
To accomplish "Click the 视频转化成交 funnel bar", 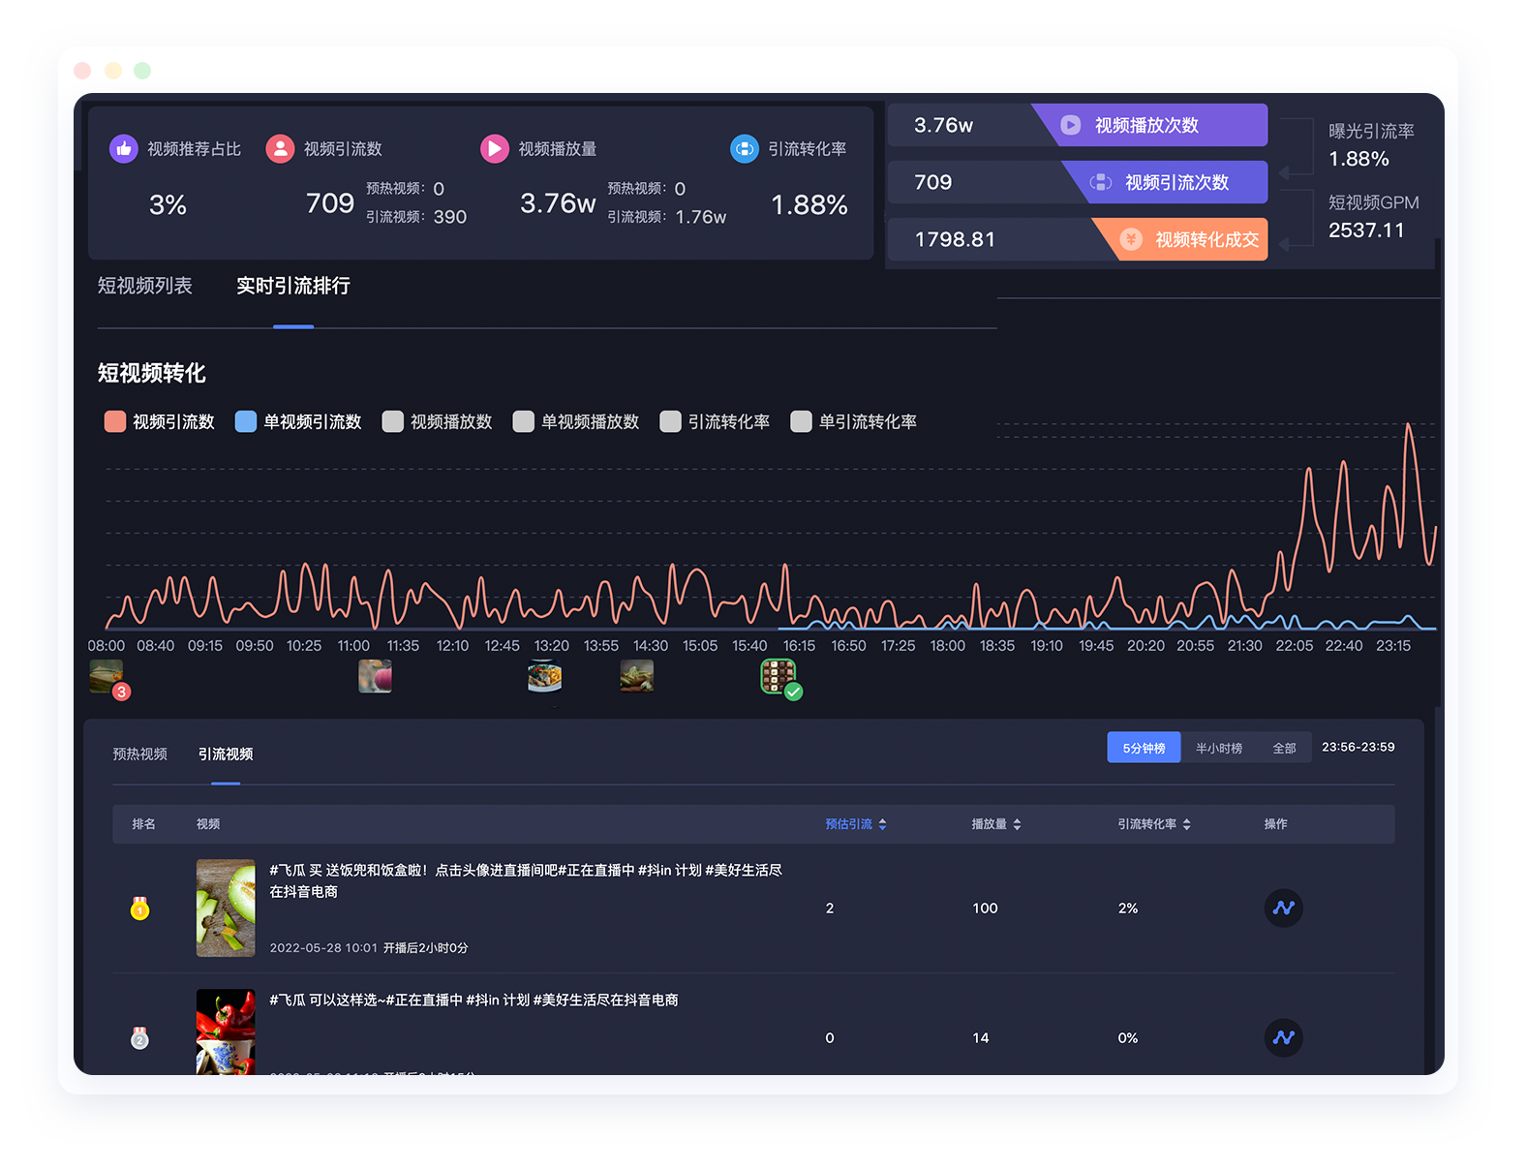I will 1078,239.
